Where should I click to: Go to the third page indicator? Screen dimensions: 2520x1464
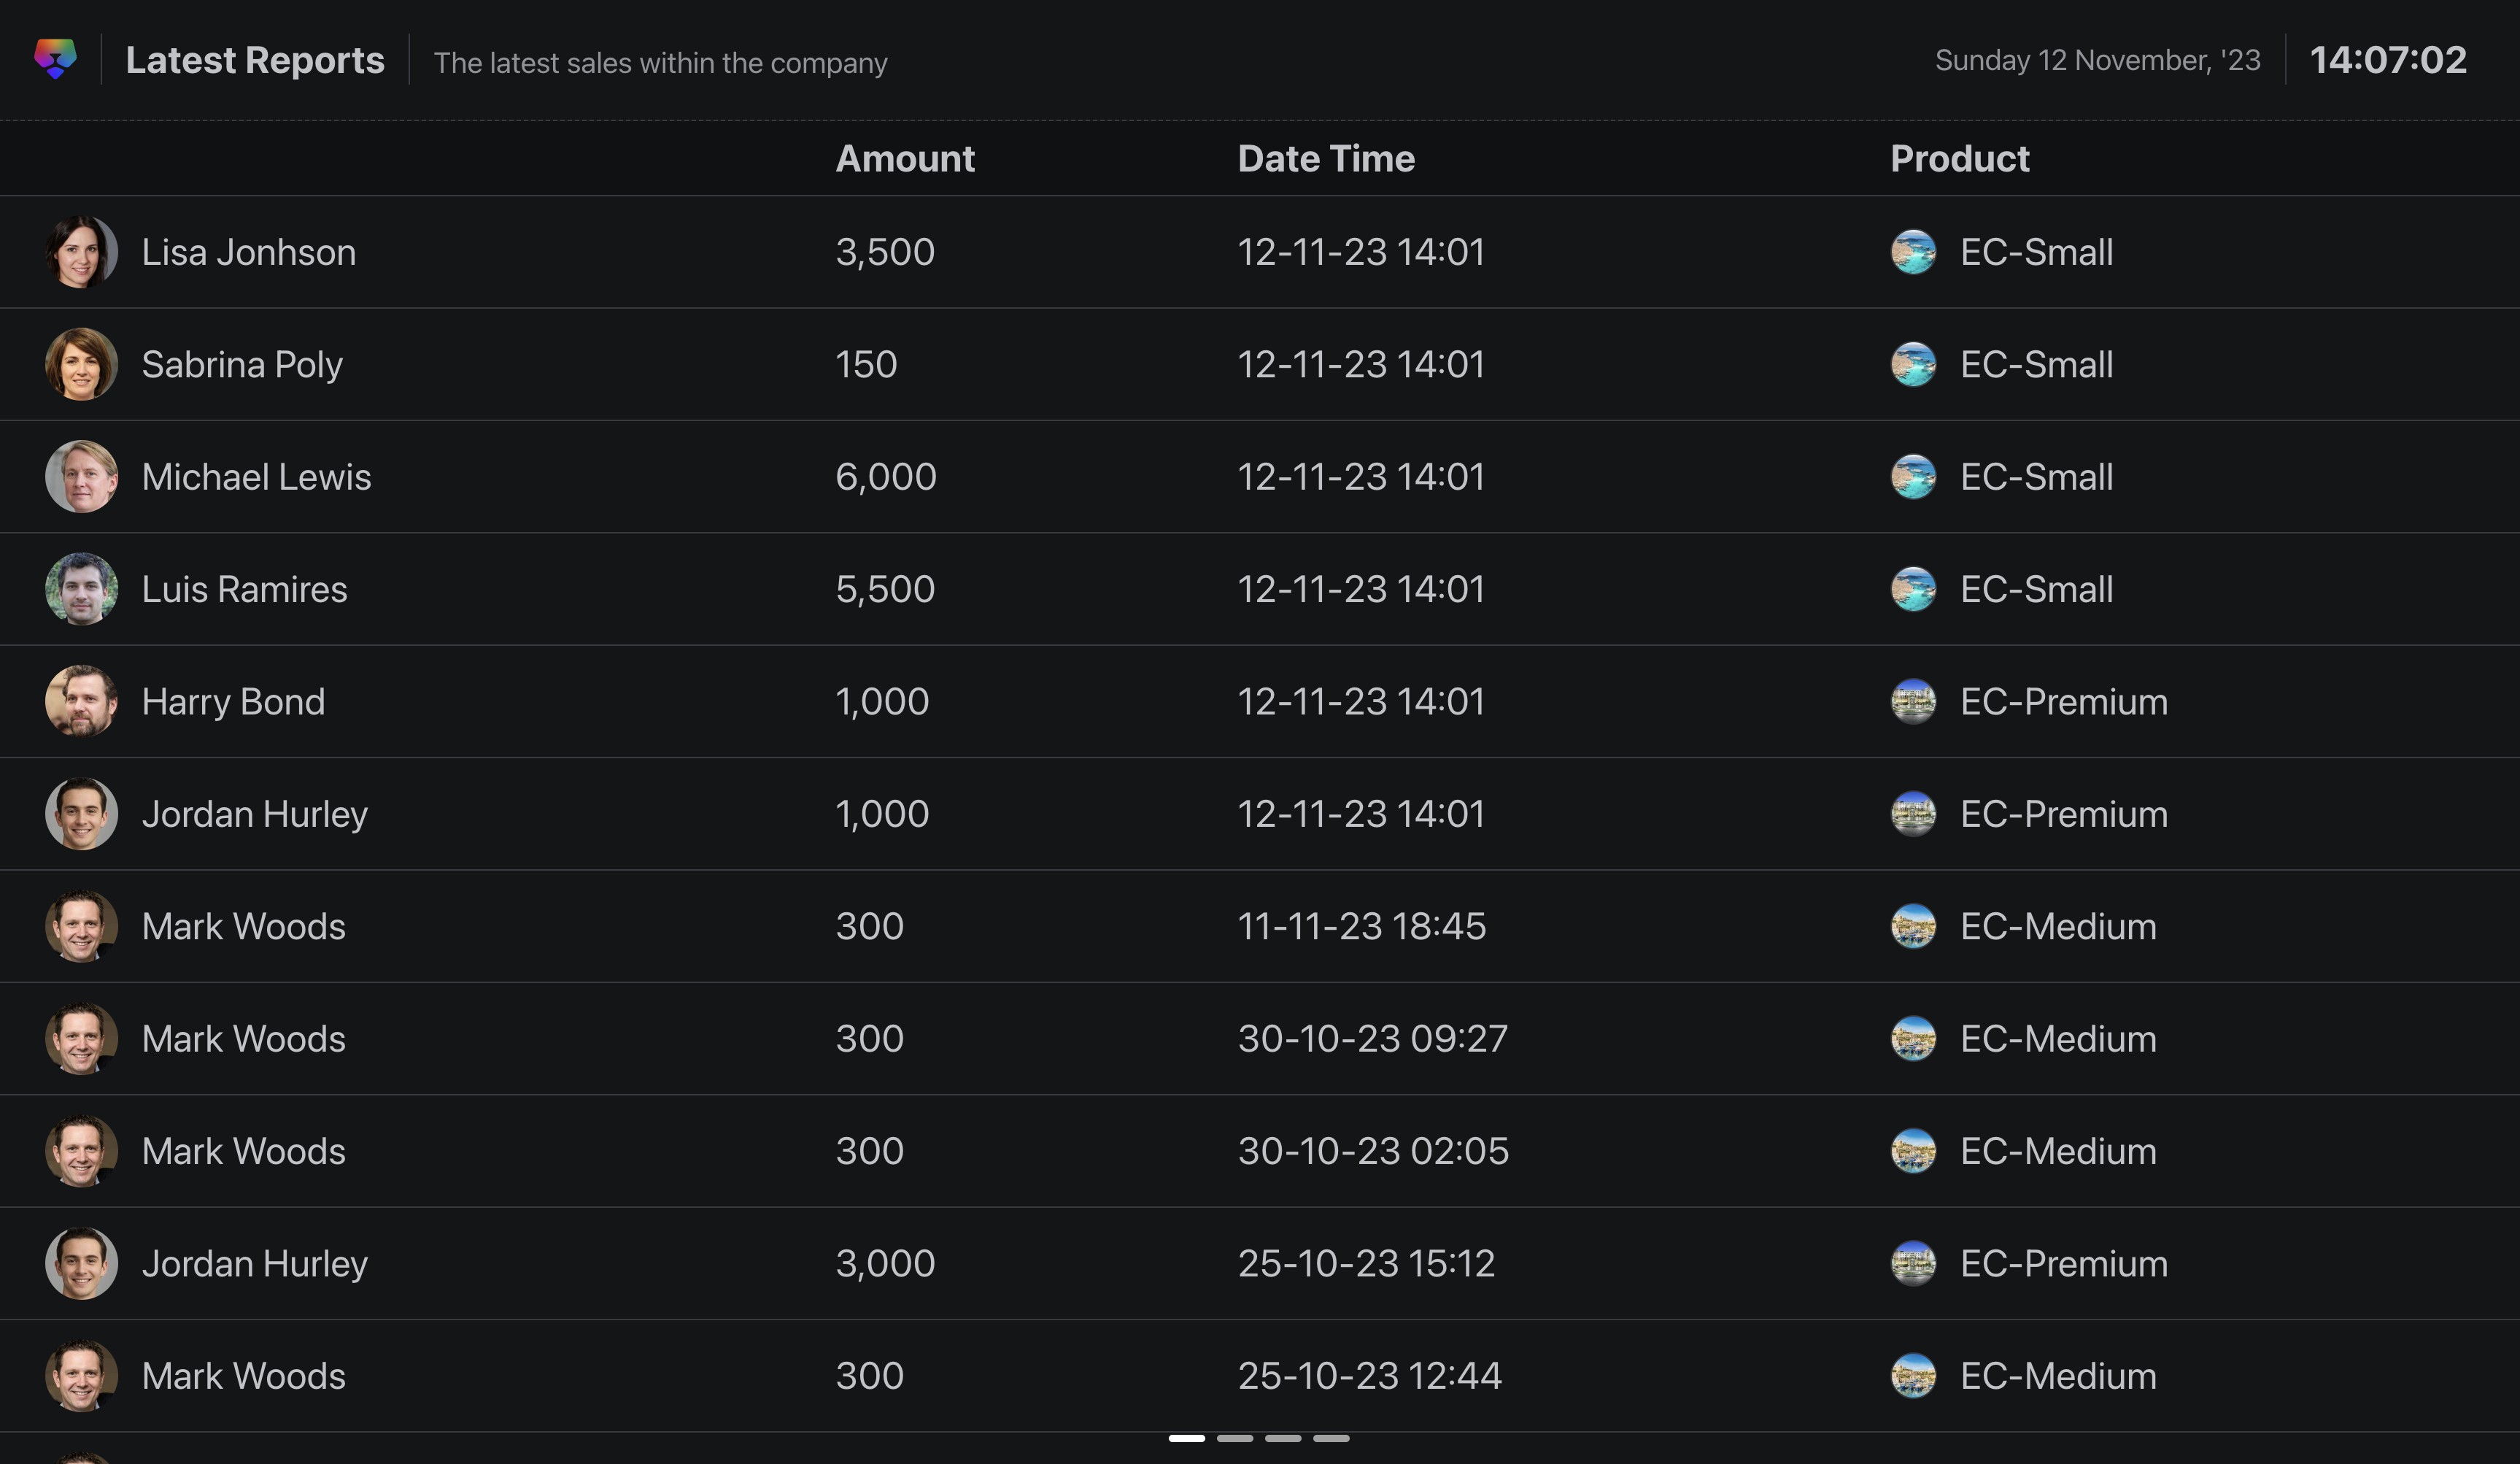click(1283, 1438)
